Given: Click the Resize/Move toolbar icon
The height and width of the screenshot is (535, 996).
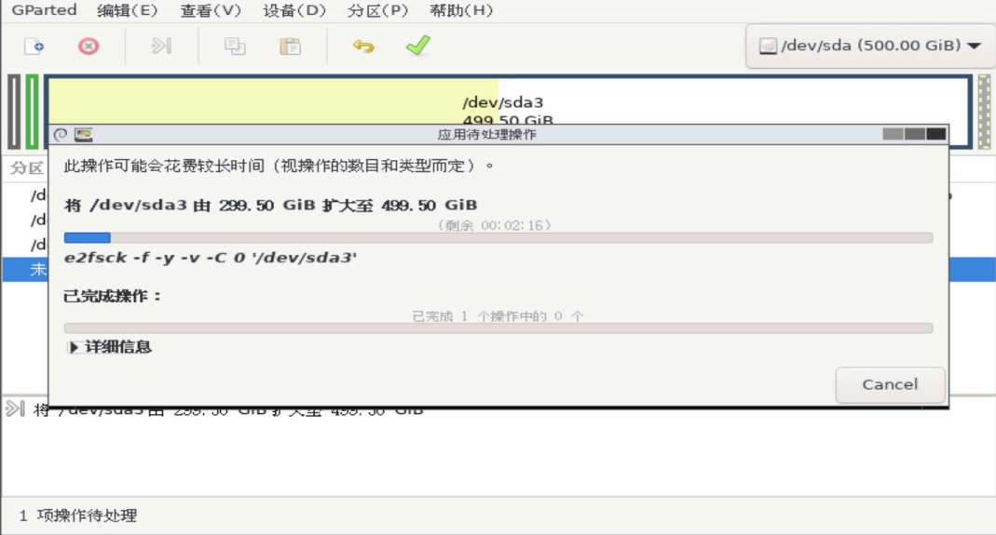Looking at the screenshot, I should click(x=161, y=46).
